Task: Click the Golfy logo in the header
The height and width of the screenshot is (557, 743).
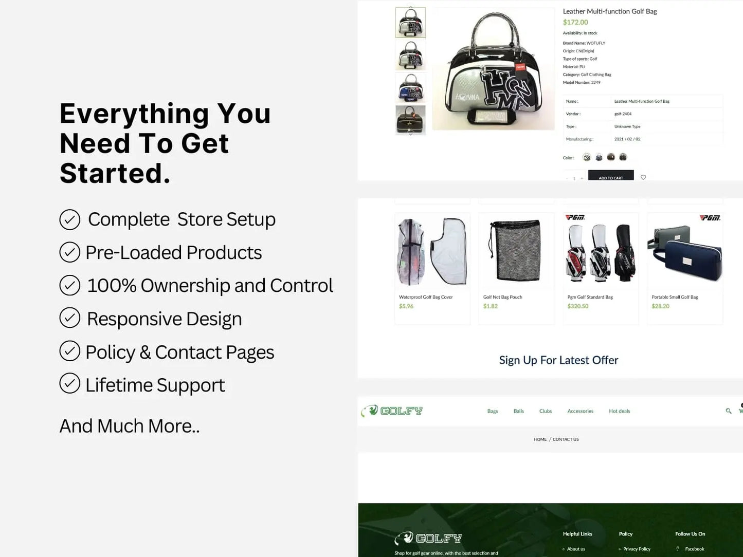Action: tap(392, 411)
